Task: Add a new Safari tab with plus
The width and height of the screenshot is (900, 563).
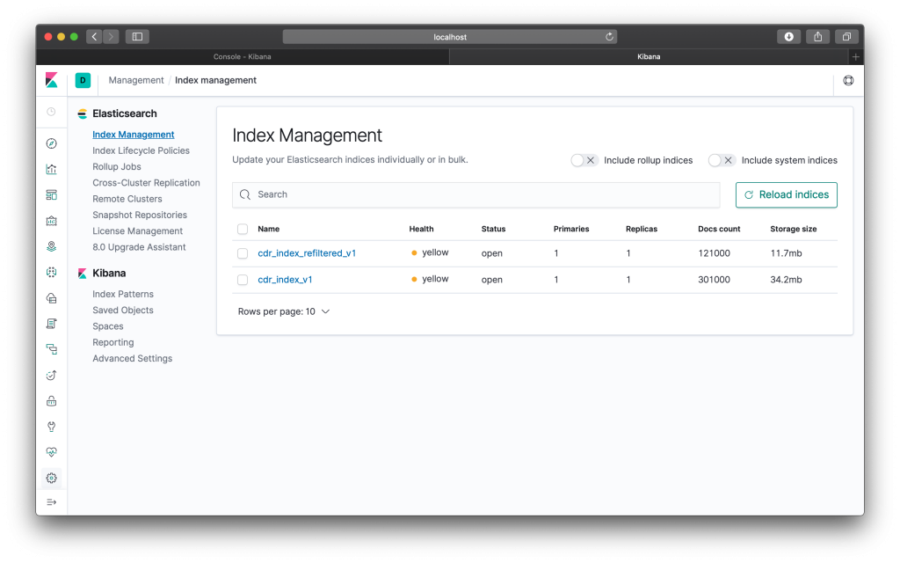Action: click(856, 57)
